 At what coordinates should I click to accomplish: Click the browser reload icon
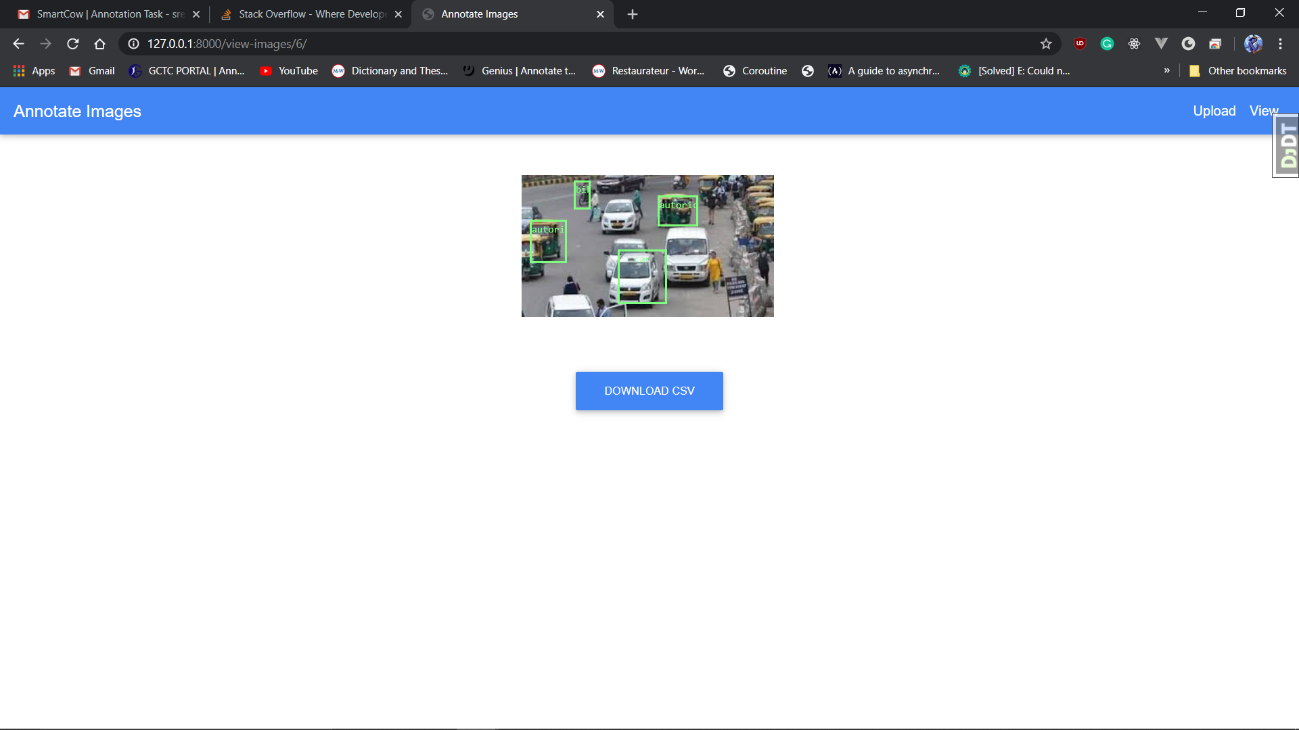[73, 44]
